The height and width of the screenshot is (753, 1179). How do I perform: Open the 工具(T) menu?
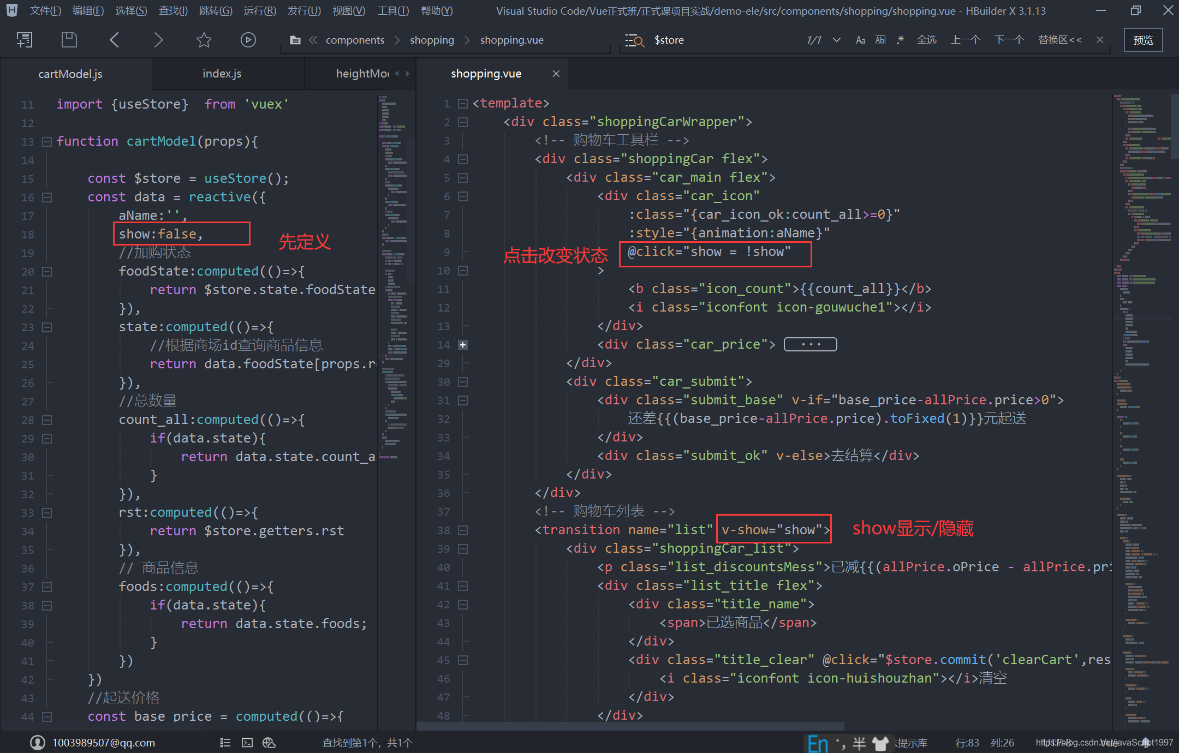393,10
